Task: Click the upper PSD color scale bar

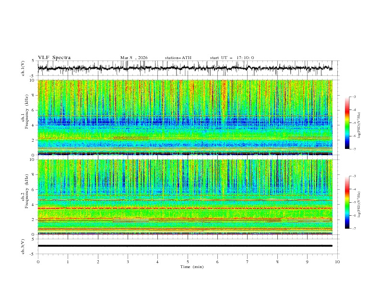Action: click(347, 123)
